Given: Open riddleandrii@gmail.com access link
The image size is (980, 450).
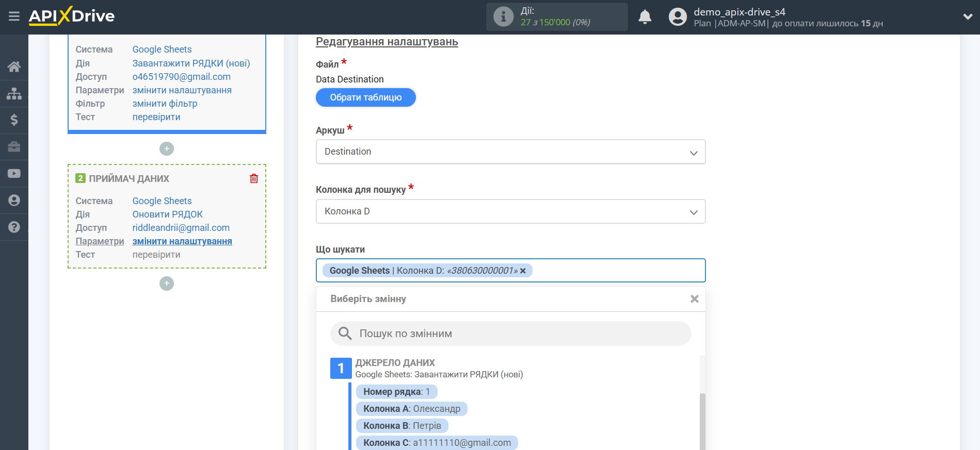Looking at the screenshot, I should point(181,228).
